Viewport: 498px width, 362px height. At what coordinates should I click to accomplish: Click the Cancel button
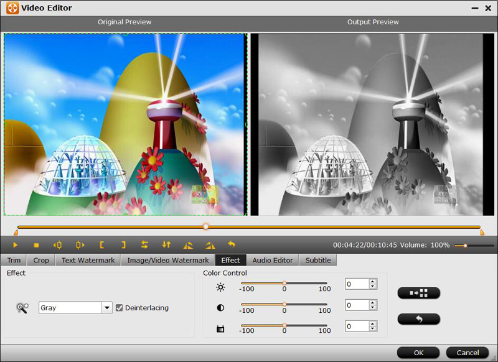(467, 353)
